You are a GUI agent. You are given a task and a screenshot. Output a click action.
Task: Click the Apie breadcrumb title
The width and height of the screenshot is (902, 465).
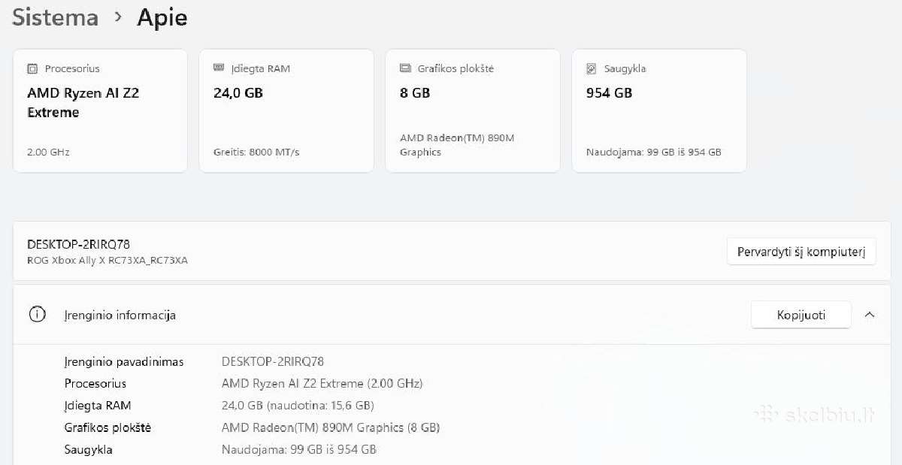tap(162, 17)
